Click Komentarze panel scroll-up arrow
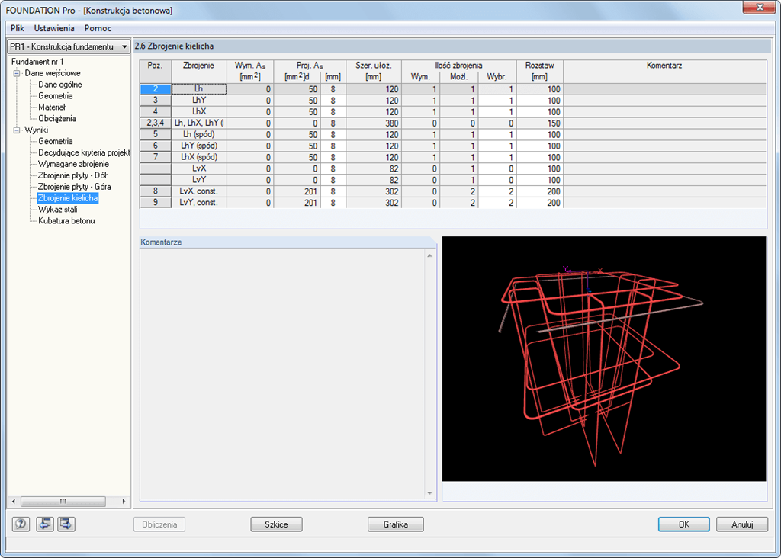The image size is (781, 558). (x=429, y=255)
